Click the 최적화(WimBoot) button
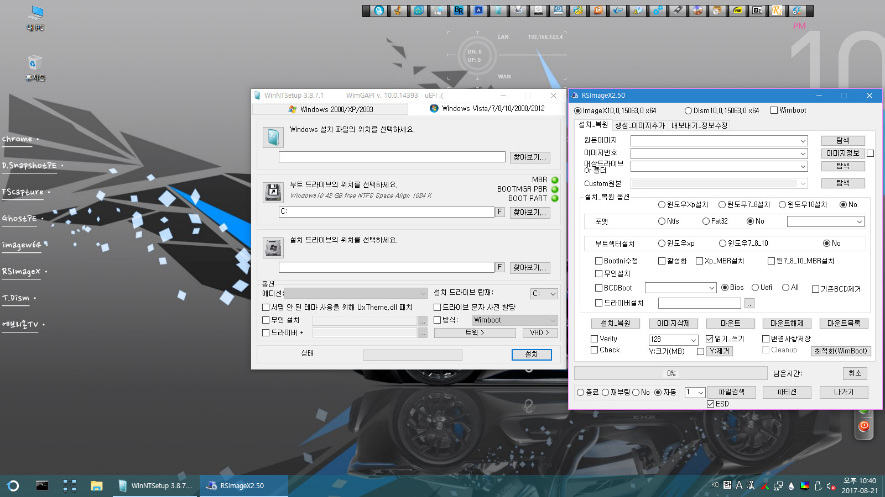Screen dimensions: 885x497 841,351
